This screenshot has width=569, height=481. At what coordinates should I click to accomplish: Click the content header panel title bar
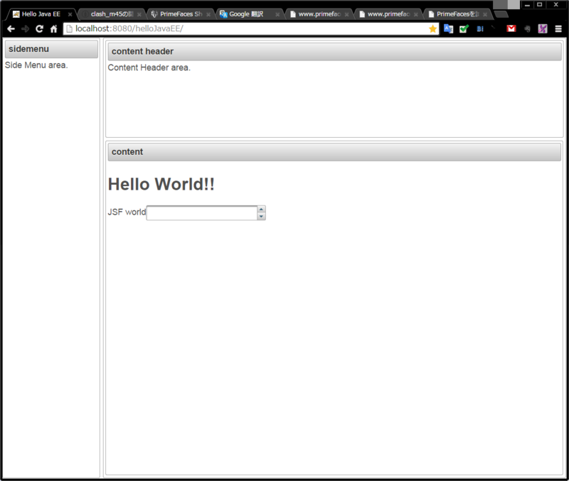[x=334, y=51]
